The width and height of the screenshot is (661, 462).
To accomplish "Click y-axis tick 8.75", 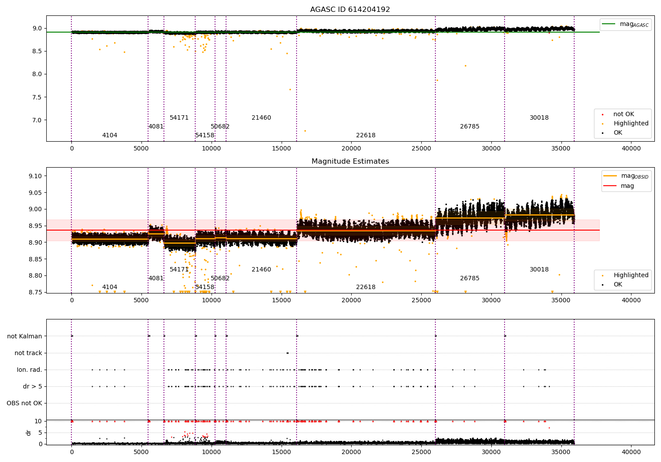I will coord(35,293).
